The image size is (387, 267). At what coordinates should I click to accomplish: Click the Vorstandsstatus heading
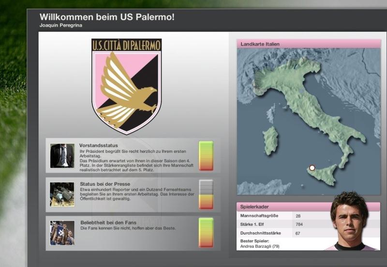99,145
